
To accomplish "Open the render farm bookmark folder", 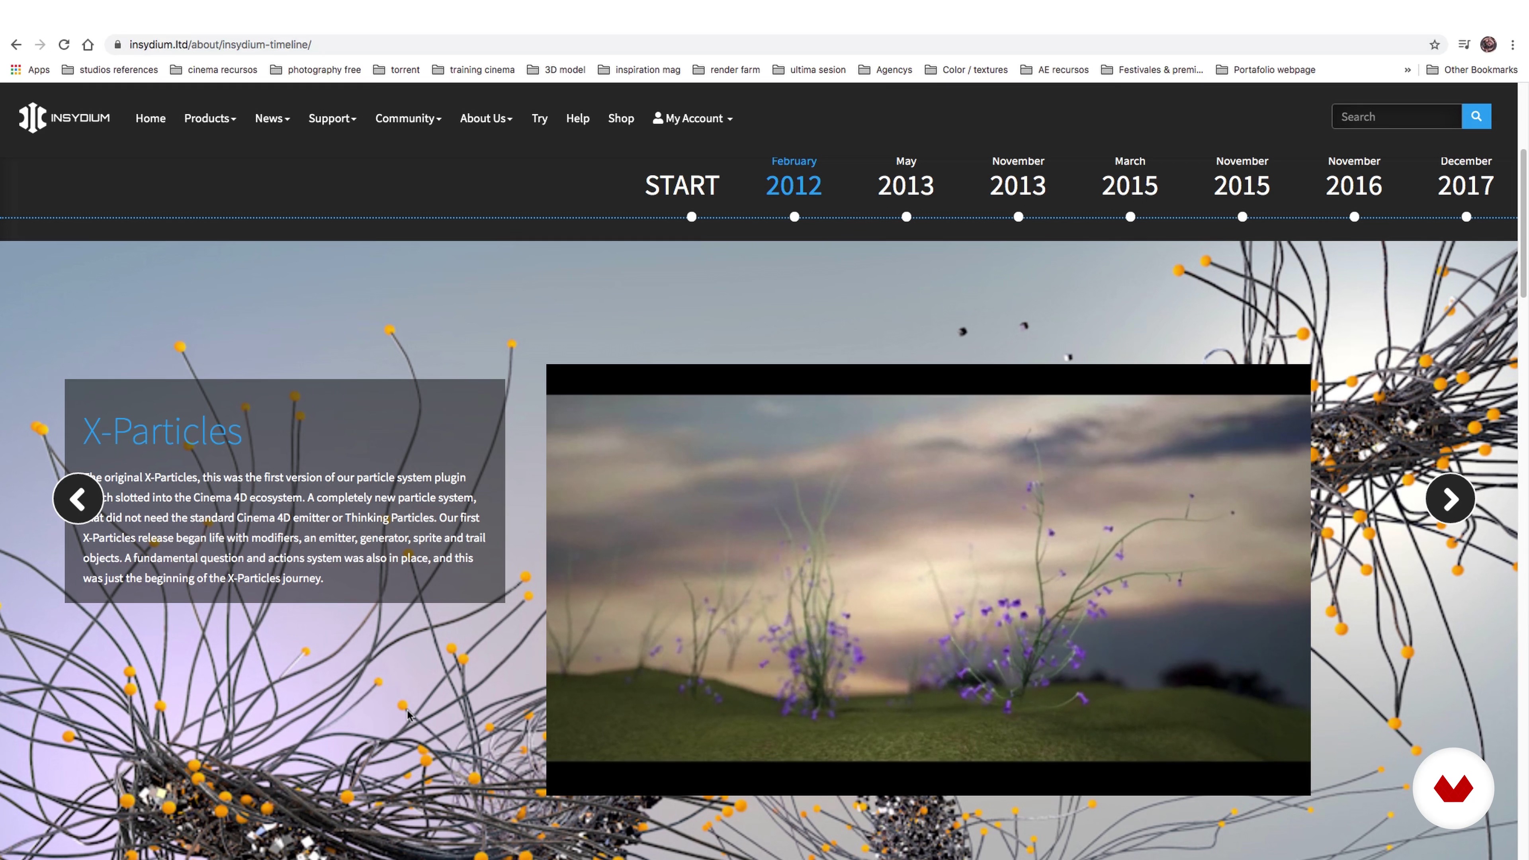I will pyautogui.click(x=727, y=69).
